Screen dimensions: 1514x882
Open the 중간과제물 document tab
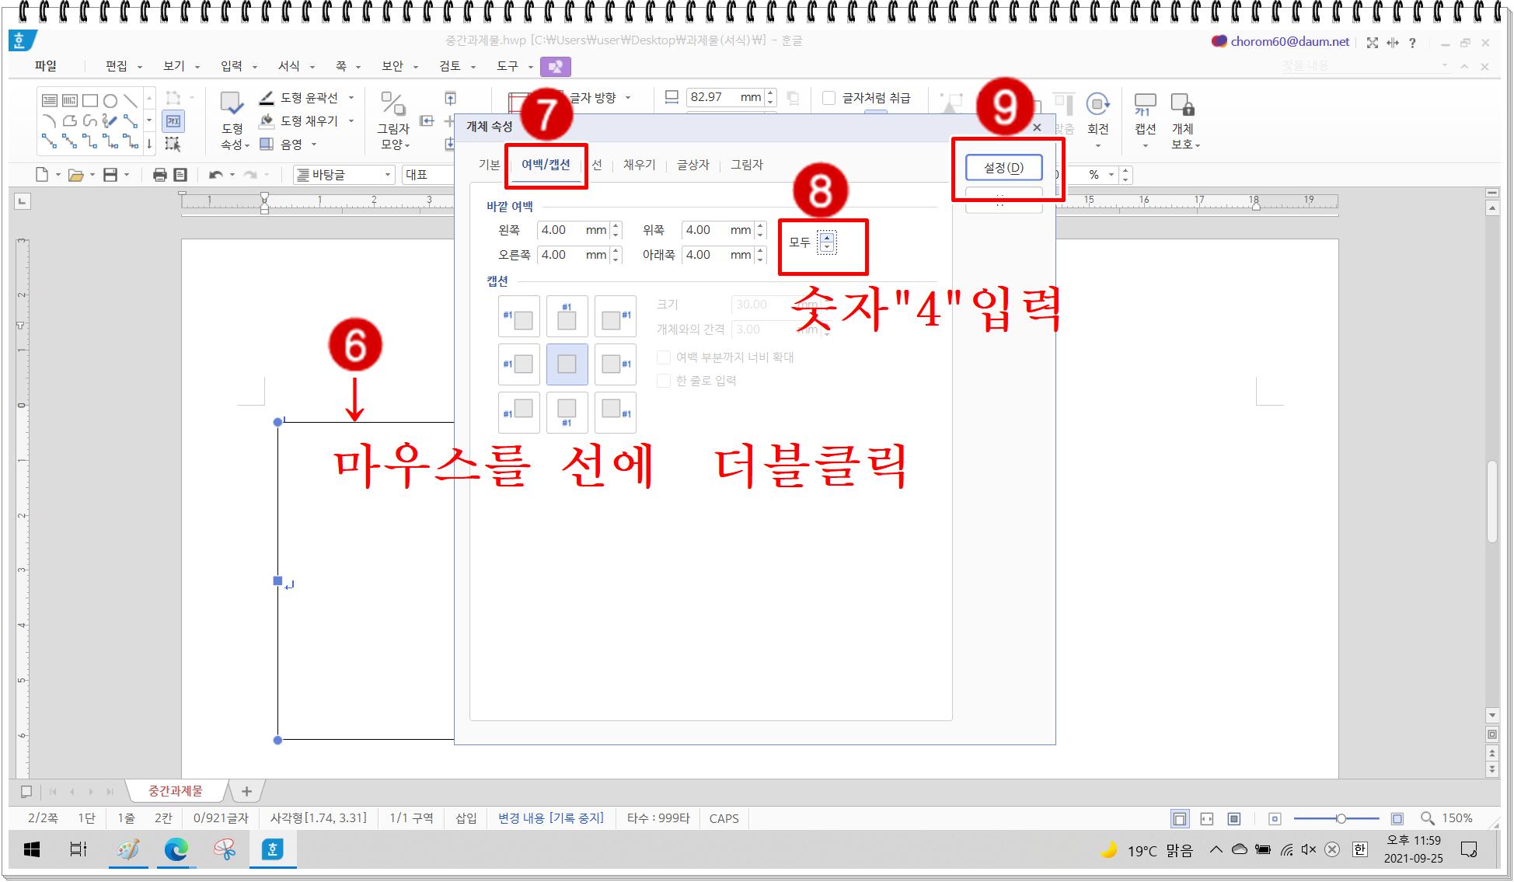[x=176, y=791]
